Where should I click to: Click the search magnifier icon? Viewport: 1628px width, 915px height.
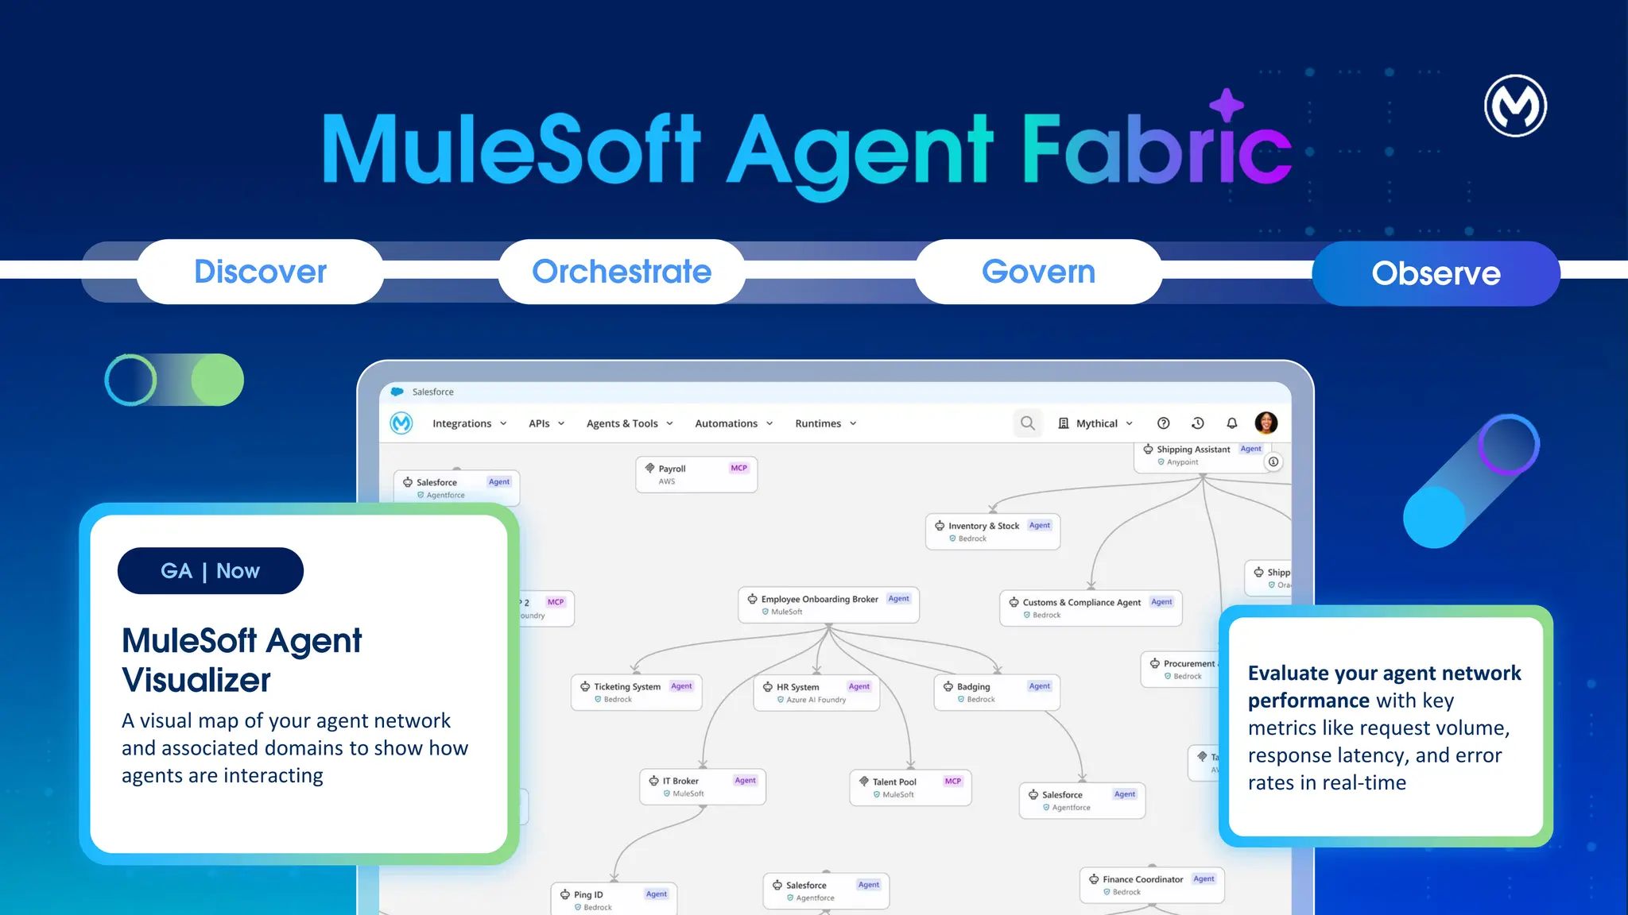[1027, 423]
